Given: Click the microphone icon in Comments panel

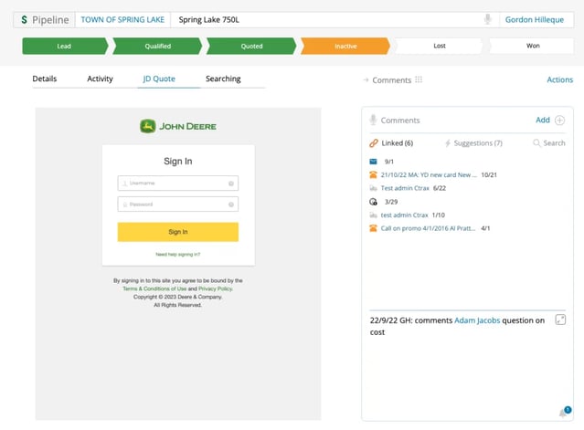Looking at the screenshot, I should coord(373,121).
